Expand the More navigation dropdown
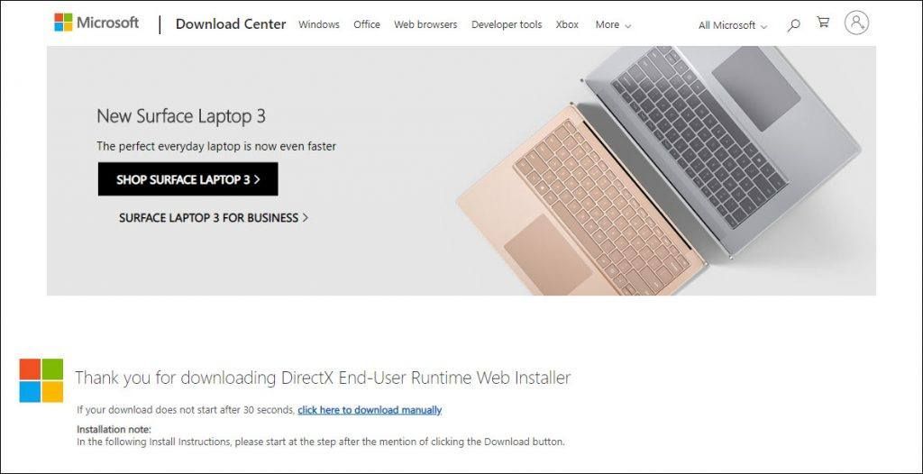923x474 pixels. tap(613, 24)
